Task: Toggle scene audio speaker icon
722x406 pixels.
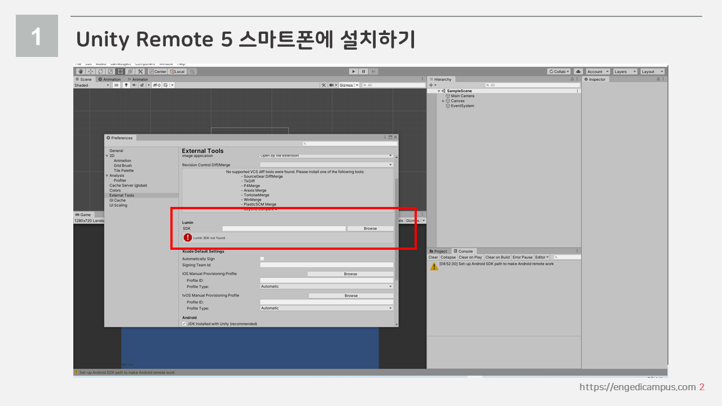Action: coord(134,85)
